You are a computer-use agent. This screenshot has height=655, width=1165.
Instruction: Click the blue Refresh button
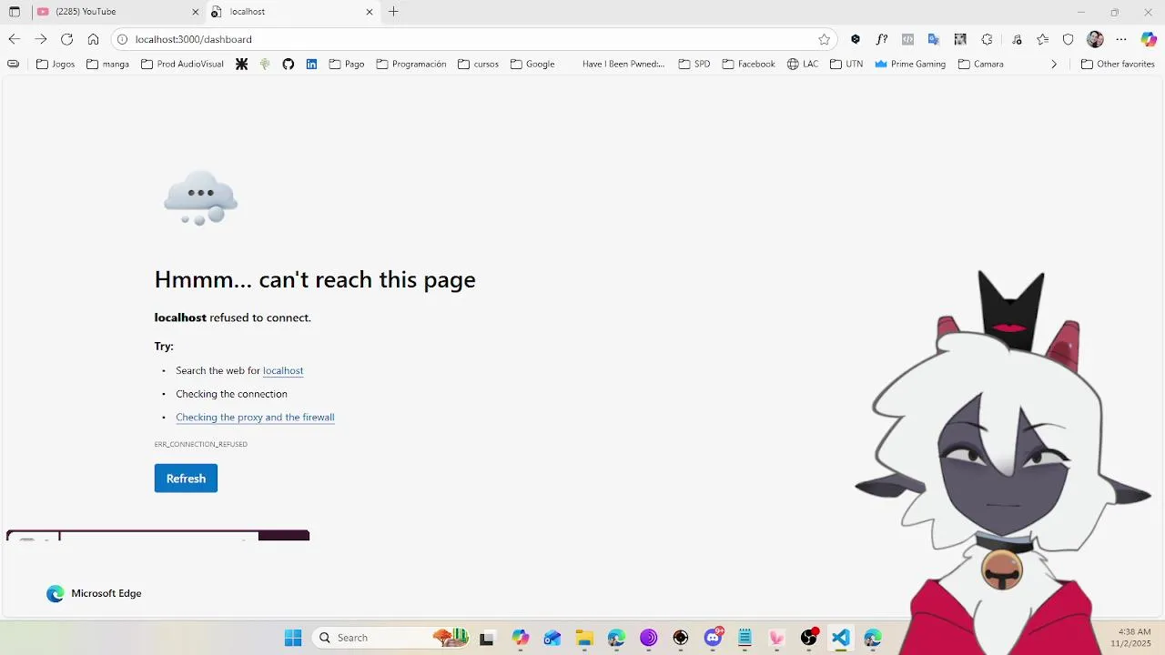coord(186,479)
